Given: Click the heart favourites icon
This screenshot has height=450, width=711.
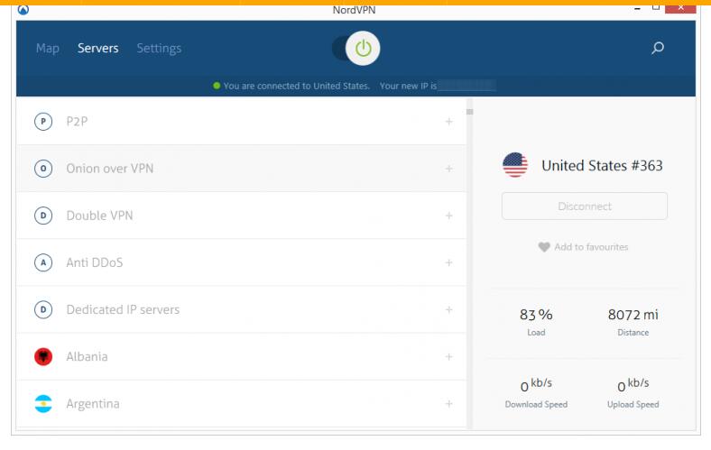Looking at the screenshot, I should (x=544, y=247).
